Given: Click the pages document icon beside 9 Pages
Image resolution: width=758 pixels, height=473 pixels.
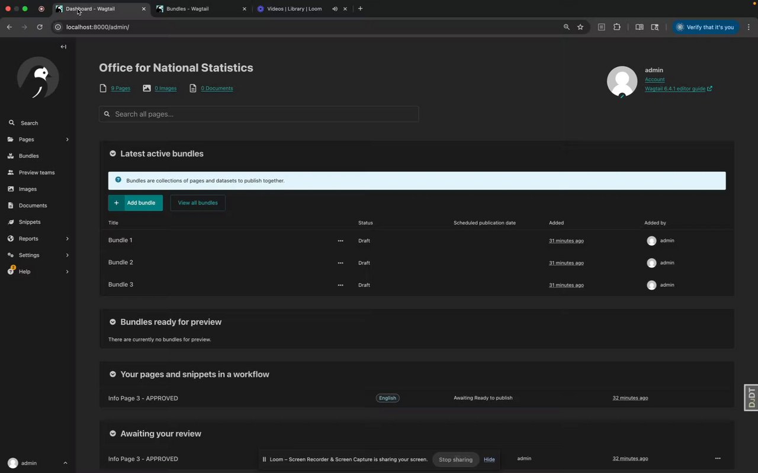Looking at the screenshot, I should [x=104, y=88].
